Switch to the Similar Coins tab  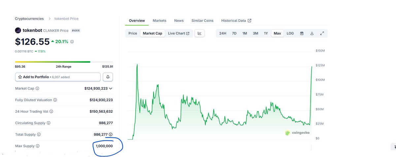point(202,20)
